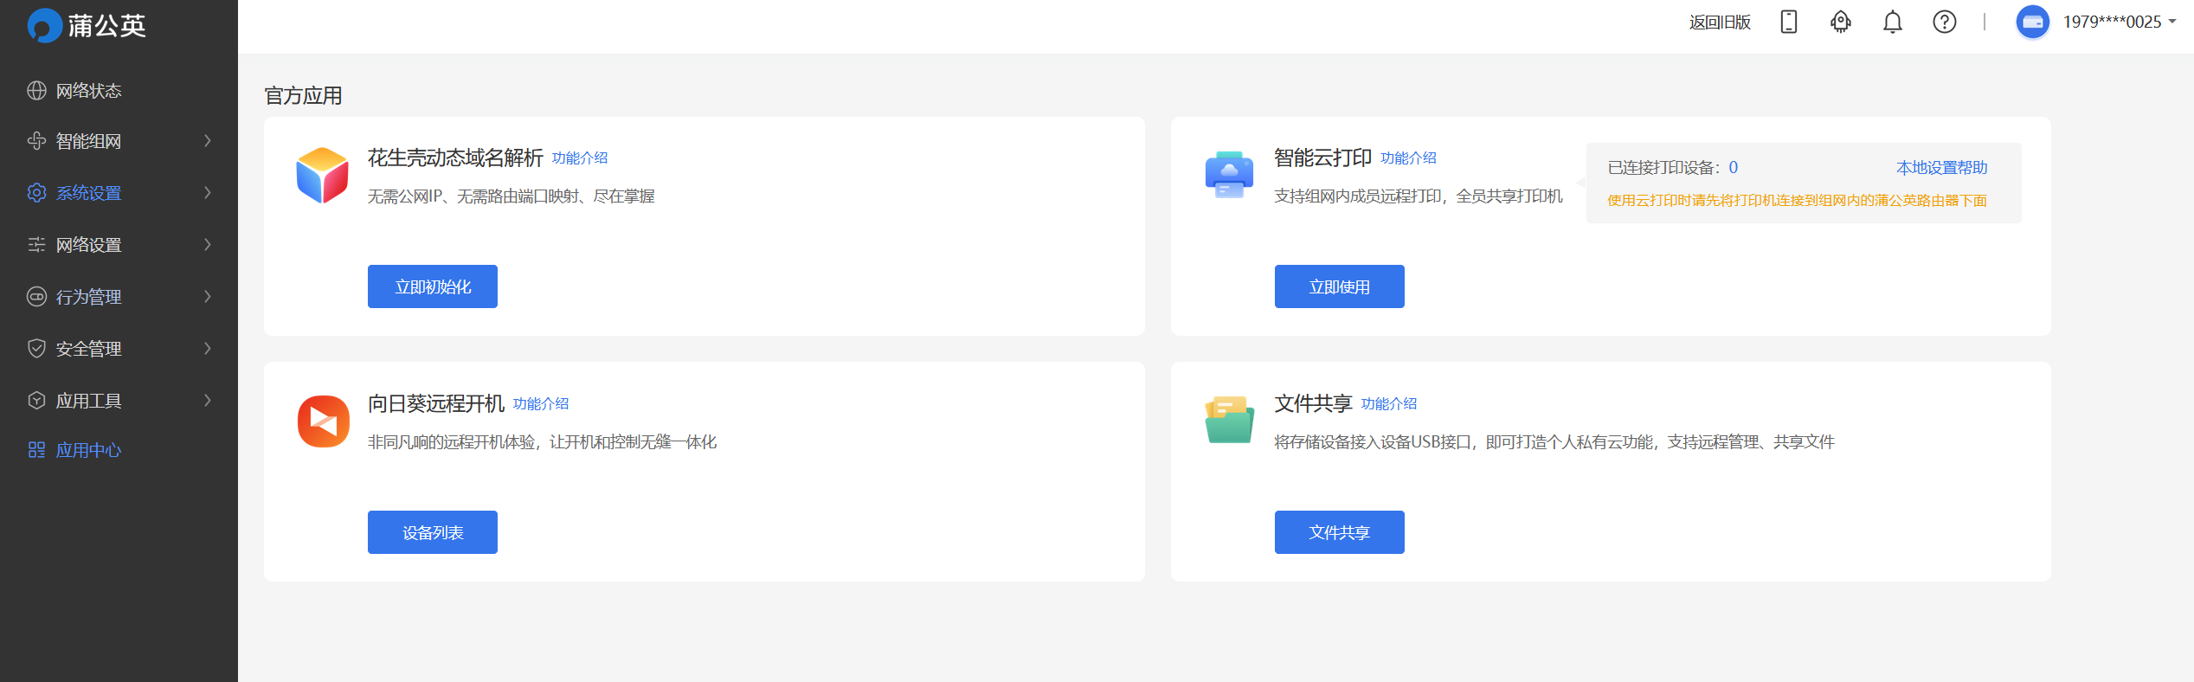
Task: Click the 应用中心 grid icon
Action: point(36,450)
